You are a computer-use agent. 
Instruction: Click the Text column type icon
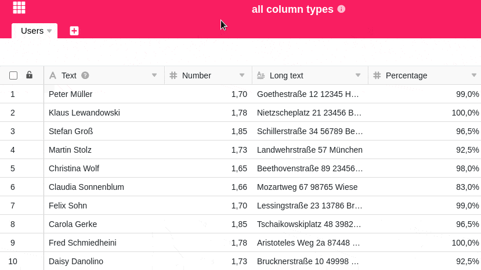[53, 75]
